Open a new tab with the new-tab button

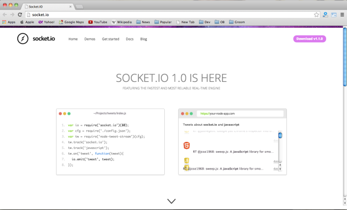[x=79, y=7]
